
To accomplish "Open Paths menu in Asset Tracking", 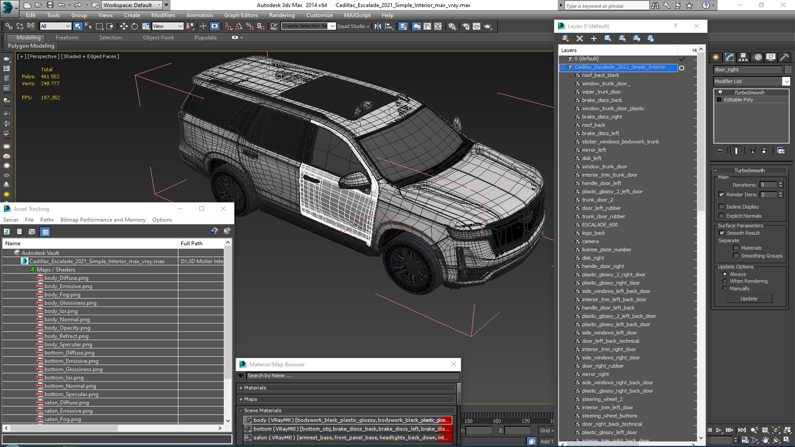I will (x=47, y=220).
